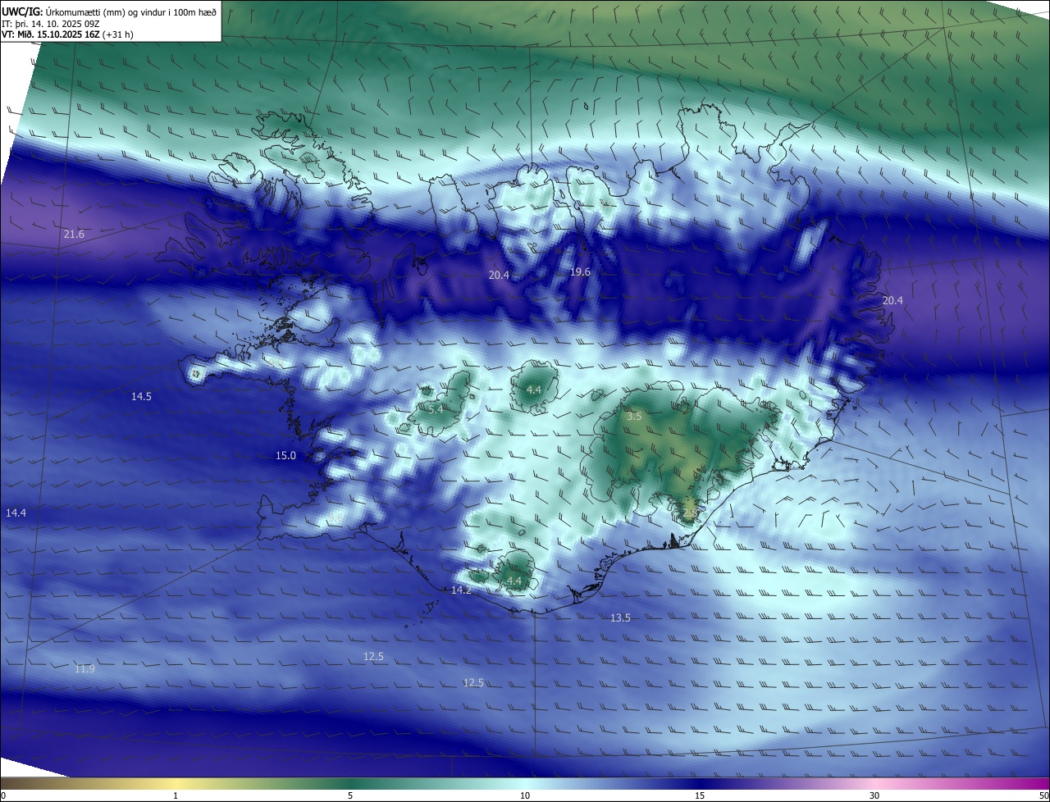This screenshot has height=802, width=1050.
Task: Click the 3.5 value on Vatnajökull
Action: click(634, 417)
